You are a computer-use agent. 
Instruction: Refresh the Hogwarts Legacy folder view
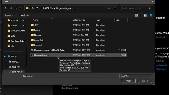point(115,8)
